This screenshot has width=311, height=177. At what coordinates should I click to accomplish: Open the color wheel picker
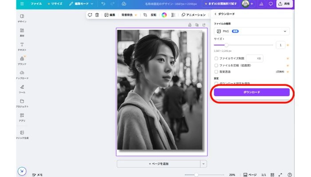click(x=164, y=15)
